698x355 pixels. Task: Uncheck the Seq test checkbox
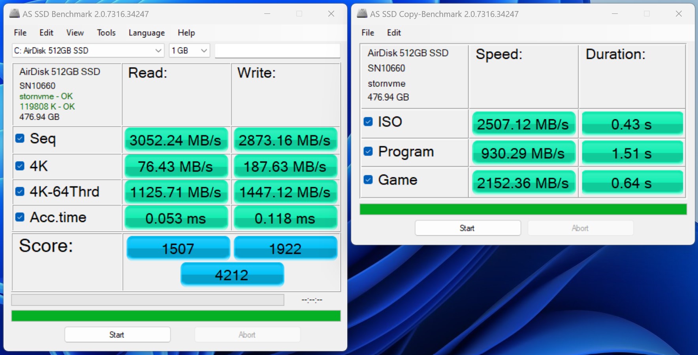20,138
